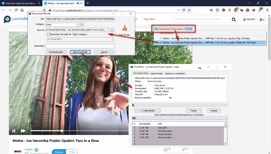271x154 pixels.
Task: Click the 1,174 follower count
Action: [x=72, y=152]
